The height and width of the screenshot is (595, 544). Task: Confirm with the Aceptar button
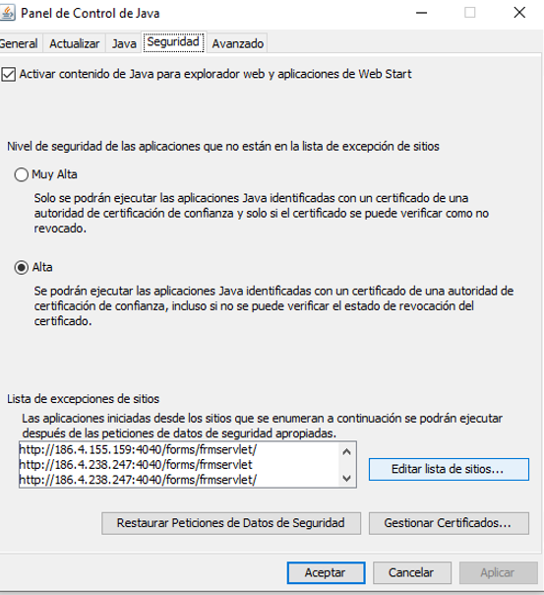point(326,572)
